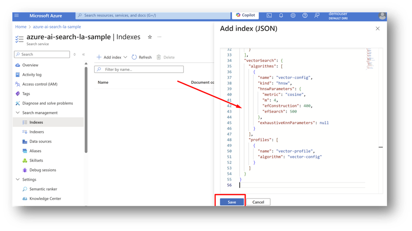The width and height of the screenshot is (412, 231).
Task: Open Skillsets in sidebar
Action: tap(36, 160)
